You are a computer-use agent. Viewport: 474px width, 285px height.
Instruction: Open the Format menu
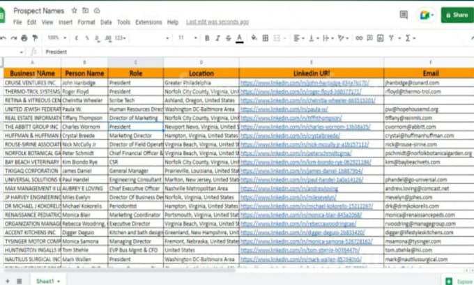tap(86, 22)
